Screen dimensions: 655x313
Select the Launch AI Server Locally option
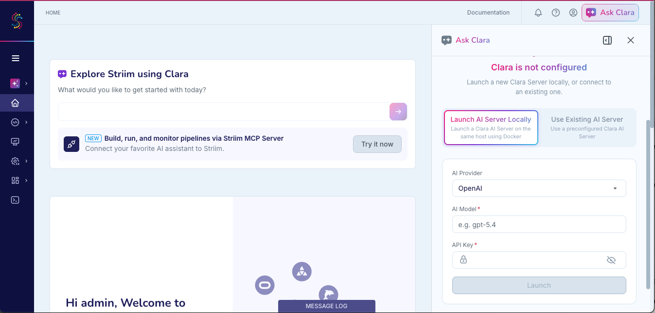pyautogui.click(x=491, y=127)
